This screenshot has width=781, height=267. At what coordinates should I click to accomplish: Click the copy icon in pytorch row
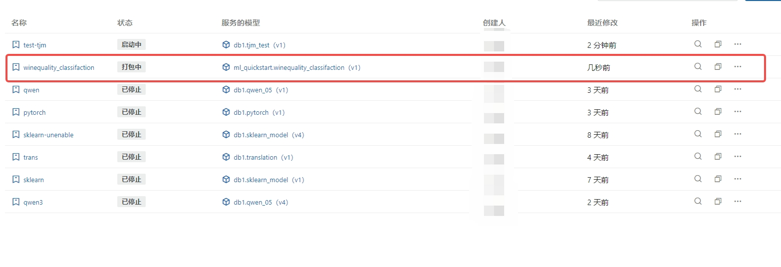click(718, 111)
